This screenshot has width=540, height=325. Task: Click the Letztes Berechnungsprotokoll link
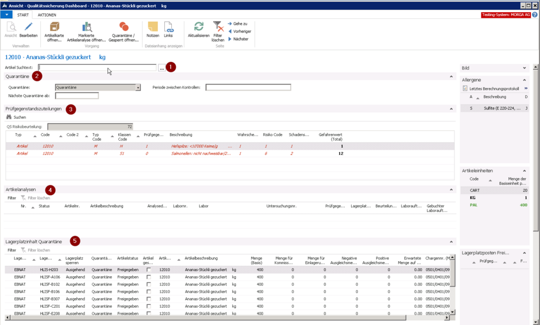494,88
